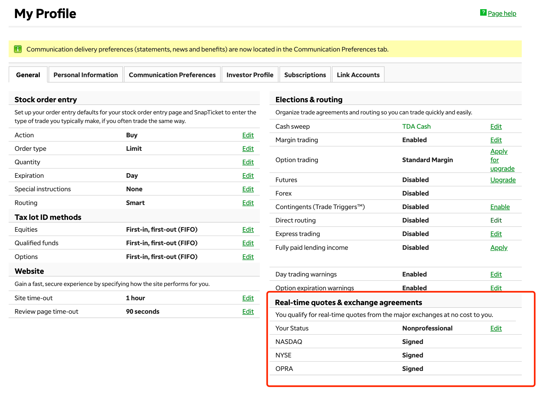Edit the Cash sweep election

[x=496, y=127]
